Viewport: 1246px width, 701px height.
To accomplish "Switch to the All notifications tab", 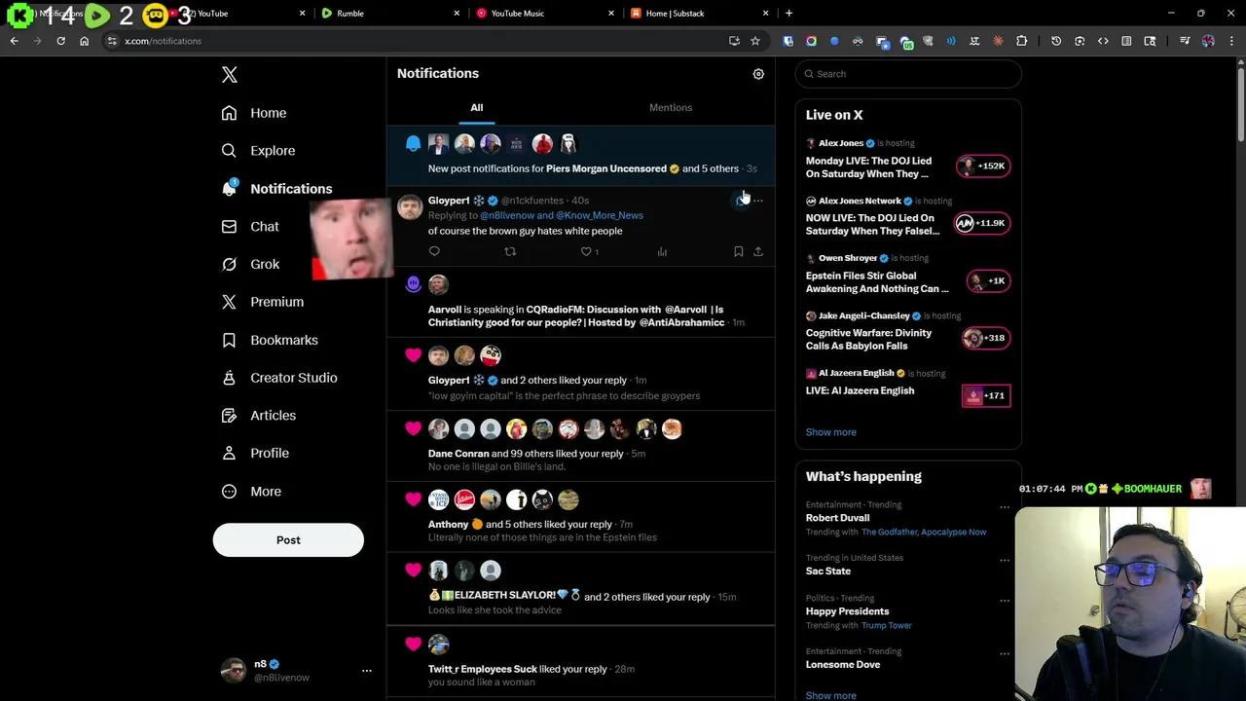I will click(x=477, y=108).
